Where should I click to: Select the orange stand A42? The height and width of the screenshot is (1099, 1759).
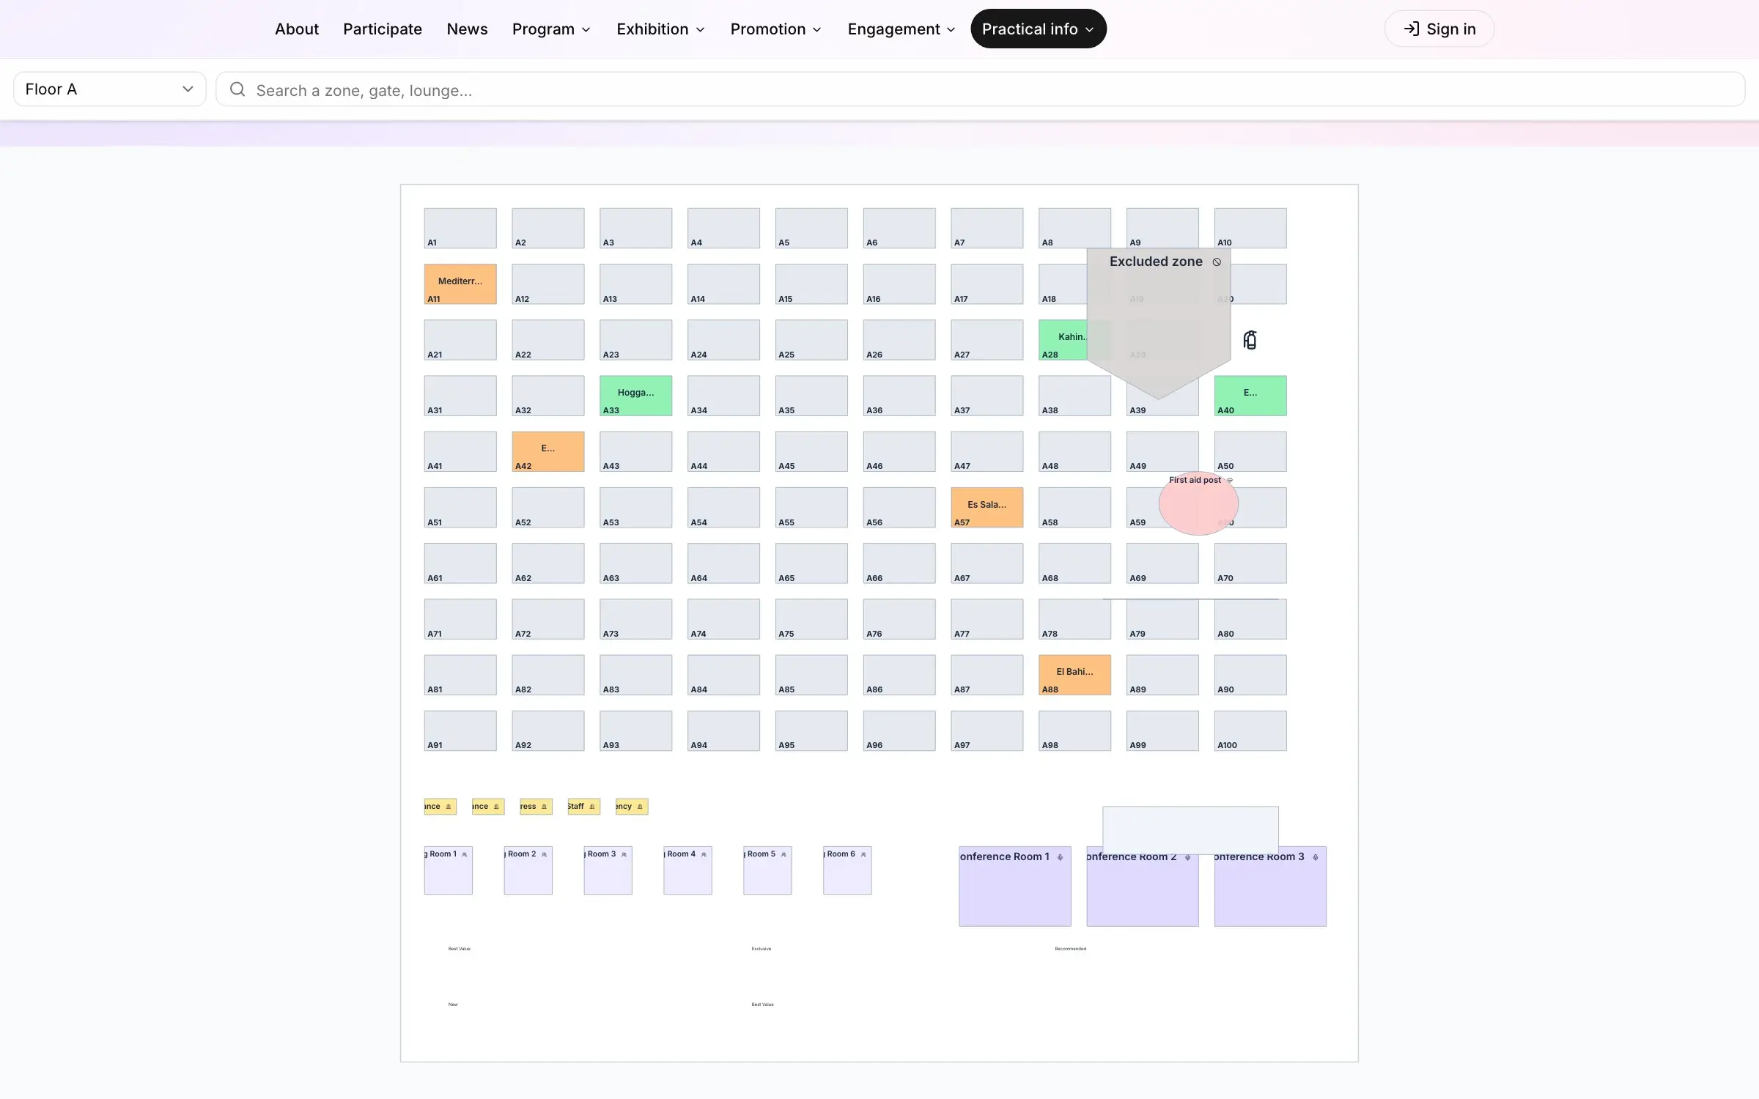click(x=548, y=451)
